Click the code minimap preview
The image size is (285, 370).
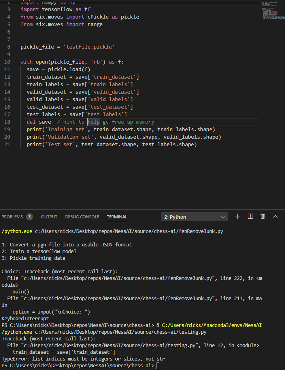(x=273, y=10)
